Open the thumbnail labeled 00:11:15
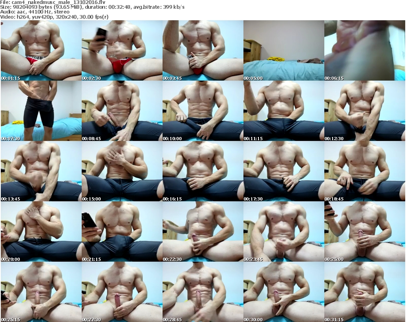The image size is (406, 322). tap(283, 111)
